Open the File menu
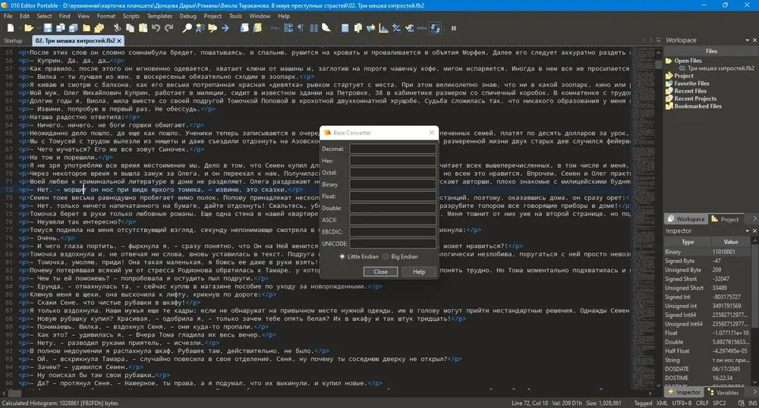Image resolution: width=759 pixels, height=408 pixels. click(x=8, y=16)
